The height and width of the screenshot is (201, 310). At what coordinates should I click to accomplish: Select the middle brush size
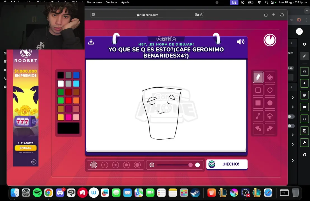pos(115,165)
